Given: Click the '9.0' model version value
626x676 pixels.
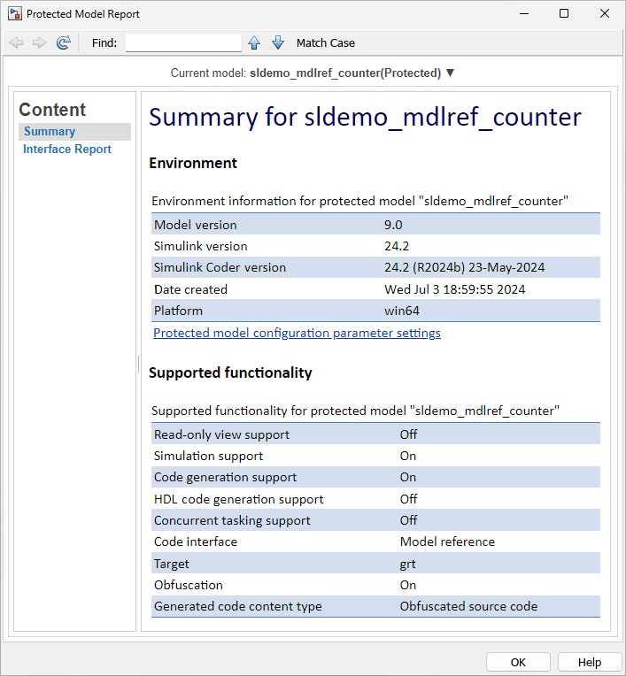Looking at the screenshot, I should click(x=393, y=225).
